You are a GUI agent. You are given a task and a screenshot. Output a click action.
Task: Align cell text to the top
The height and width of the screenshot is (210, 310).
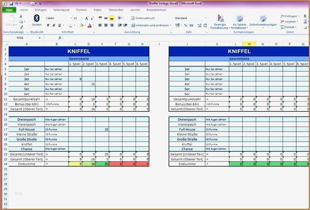[100, 18]
